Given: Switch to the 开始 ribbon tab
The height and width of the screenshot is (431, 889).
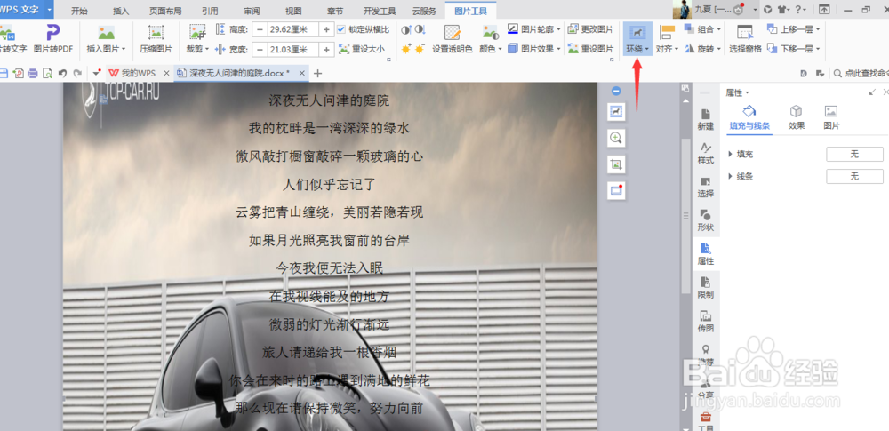Looking at the screenshot, I should tap(79, 11).
